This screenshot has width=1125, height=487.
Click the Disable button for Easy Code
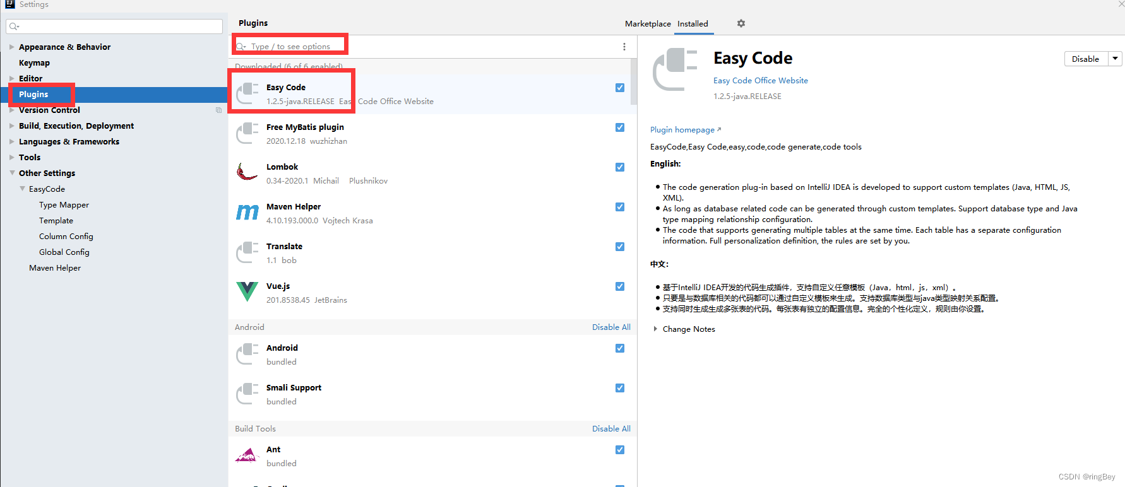(1085, 59)
